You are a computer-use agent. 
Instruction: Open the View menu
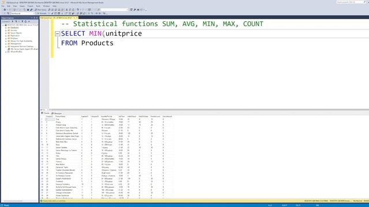[15, 6]
